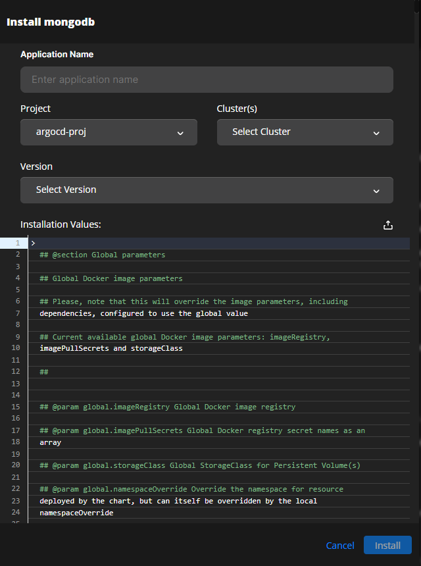Click line number 15 in the gutter
421x566 pixels.
coord(16,407)
